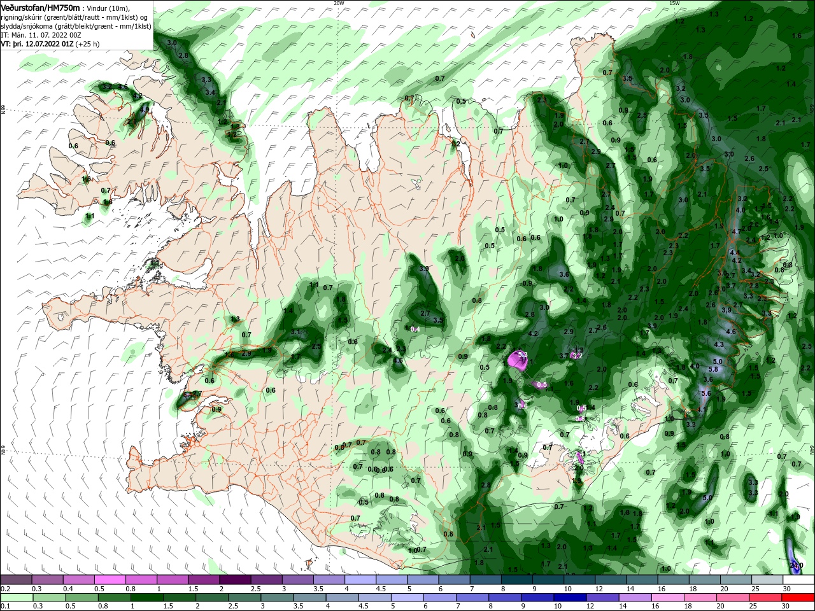Select the 'VT: þri. 12.07.2022 01Z' valid time

click(x=37, y=45)
